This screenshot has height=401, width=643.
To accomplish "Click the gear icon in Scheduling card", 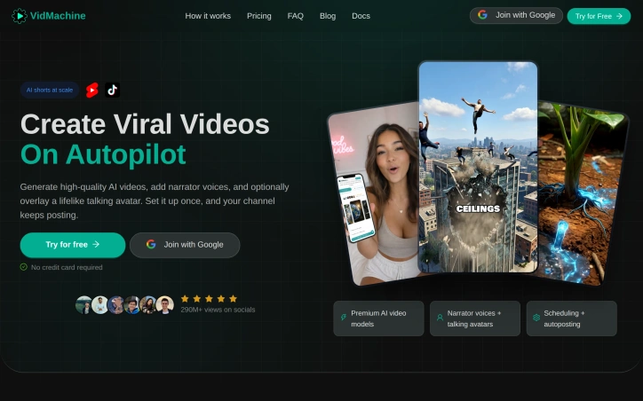I will click(536, 318).
